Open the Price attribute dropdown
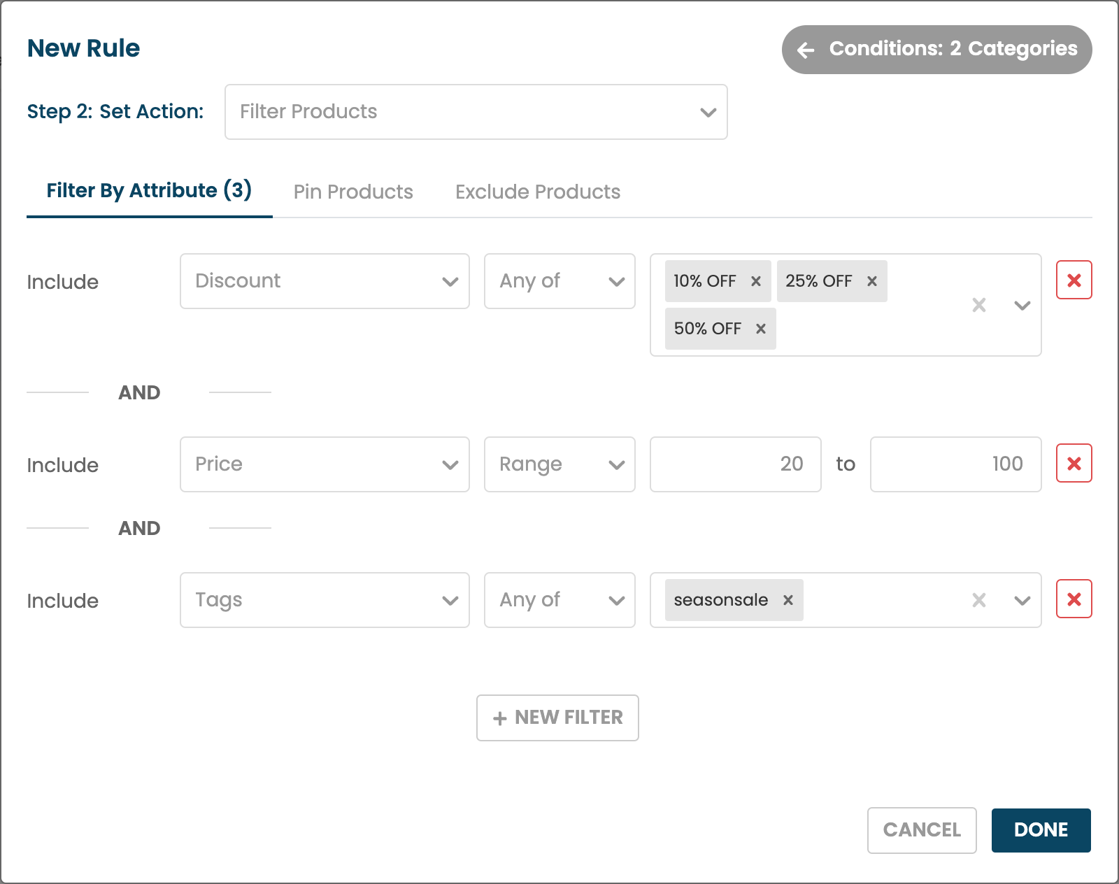This screenshot has width=1119, height=884. pyautogui.click(x=325, y=464)
